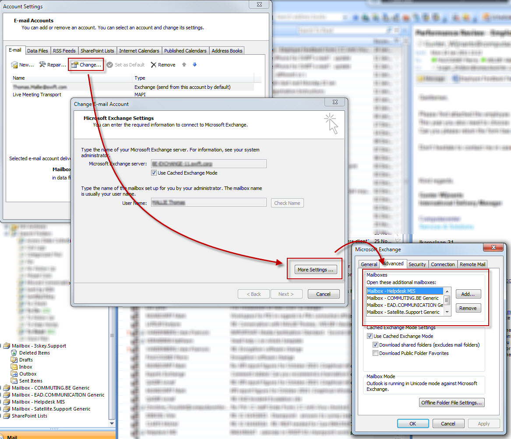This screenshot has height=439, width=511.
Task: Open the Internet Calendars tab
Action: click(x=139, y=51)
